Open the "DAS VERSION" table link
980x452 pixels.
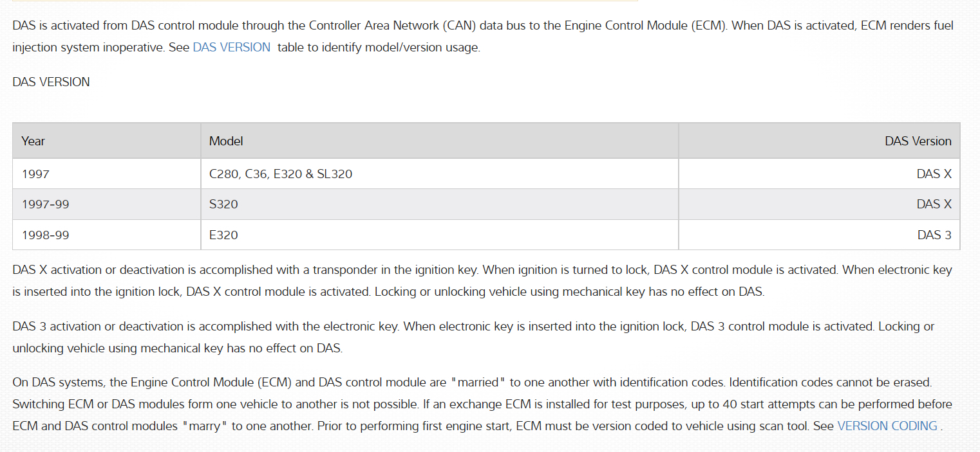click(231, 48)
